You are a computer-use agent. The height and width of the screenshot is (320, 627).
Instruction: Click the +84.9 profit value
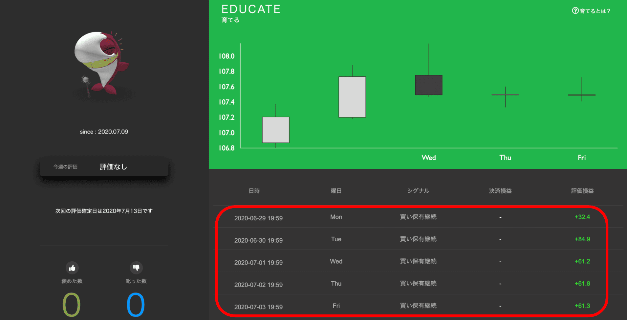[x=582, y=239]
